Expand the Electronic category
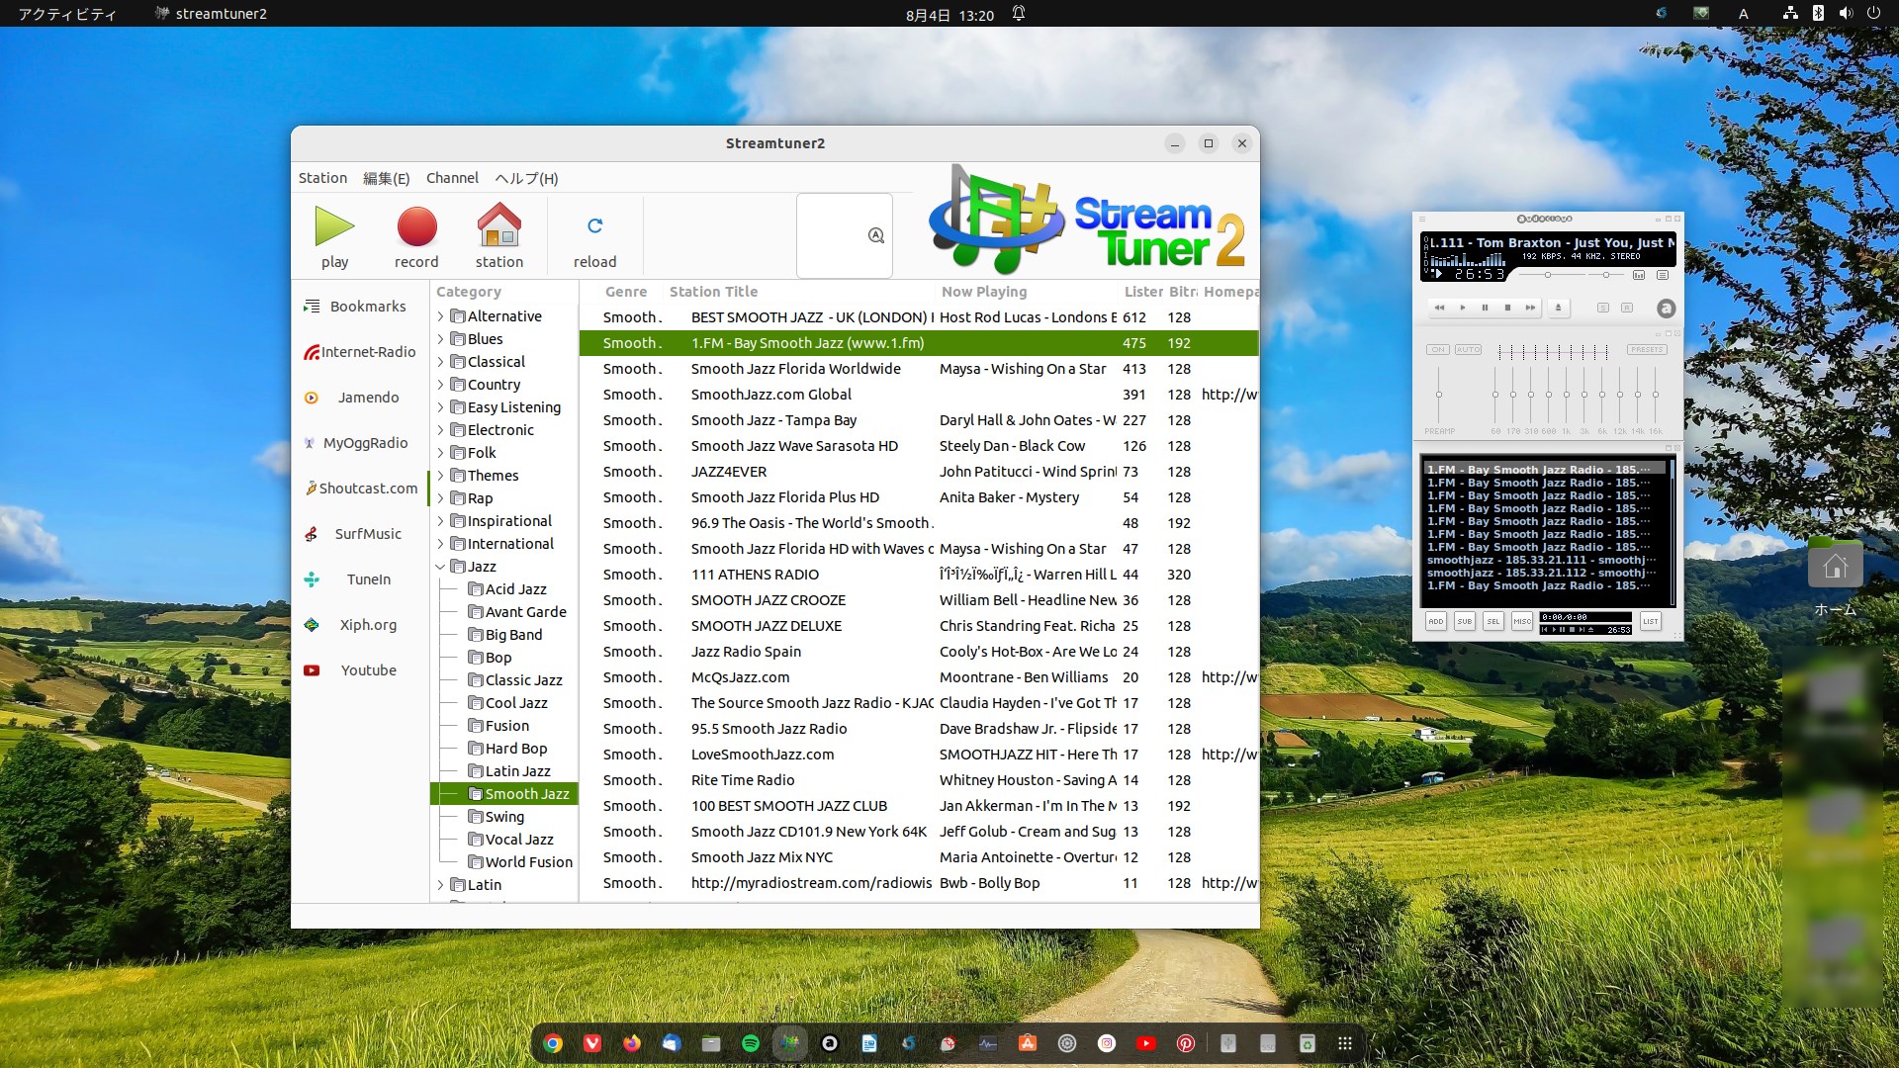This screenshot has width=1899, height=1068. [x=441, y=430]
